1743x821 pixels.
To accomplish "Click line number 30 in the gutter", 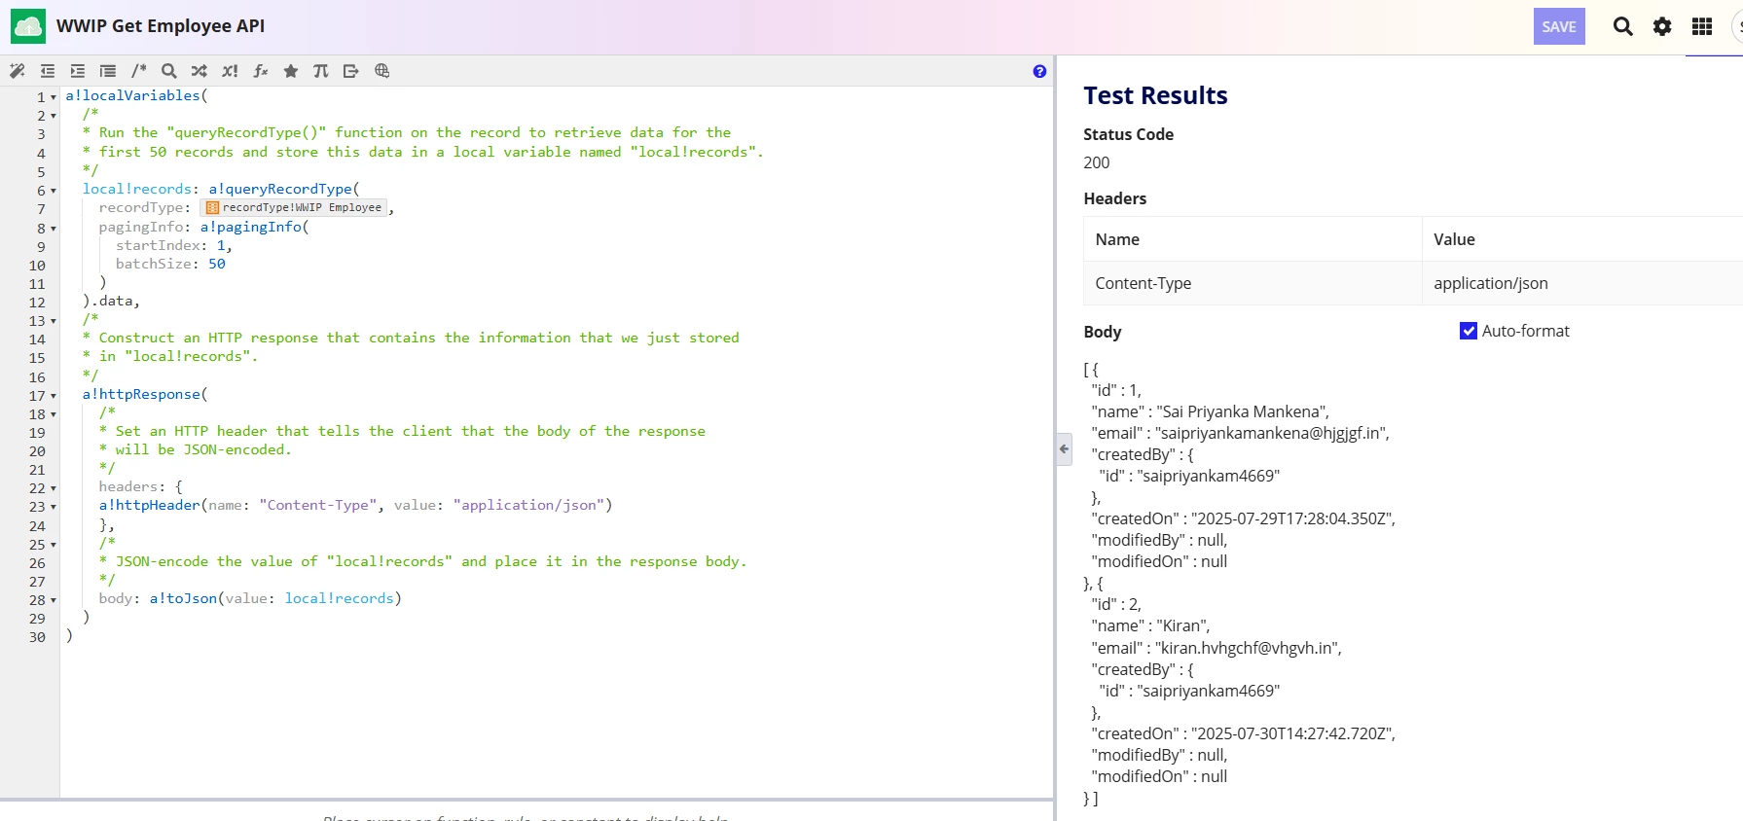I will [37, 637].
